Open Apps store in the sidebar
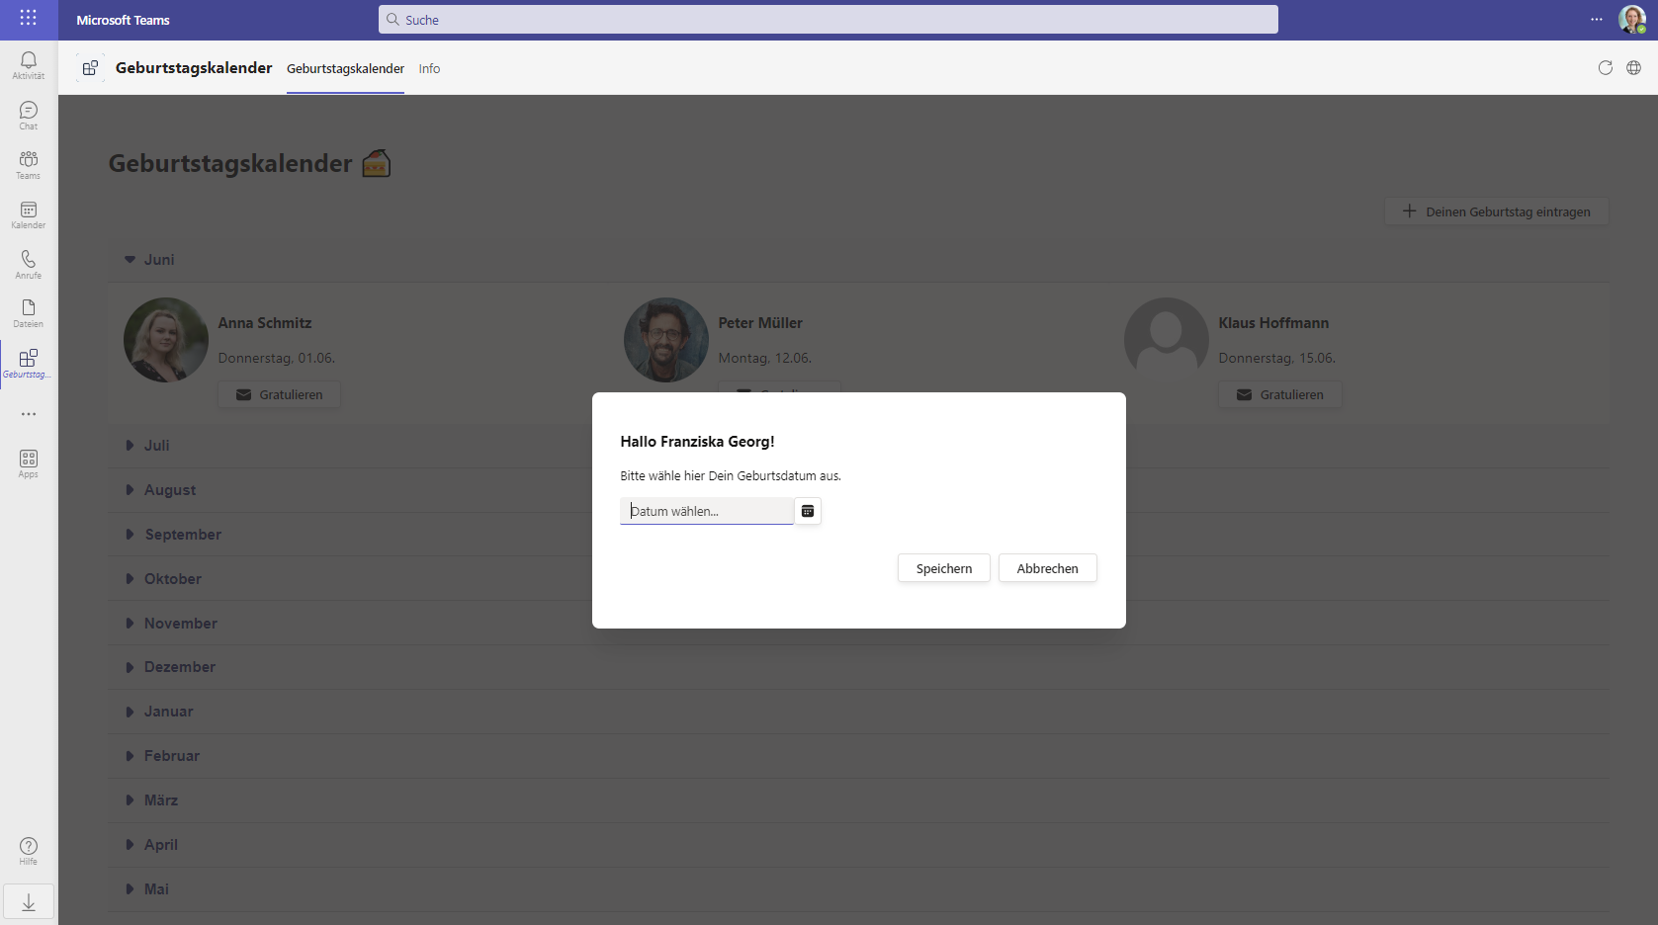 click(28, 463)
